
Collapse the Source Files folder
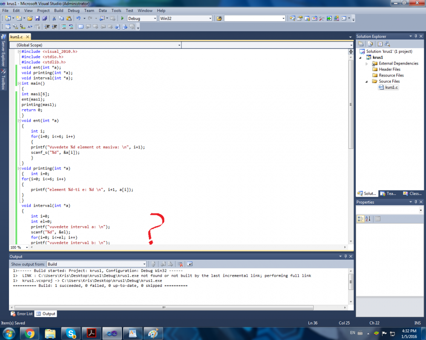click(366, 81)
